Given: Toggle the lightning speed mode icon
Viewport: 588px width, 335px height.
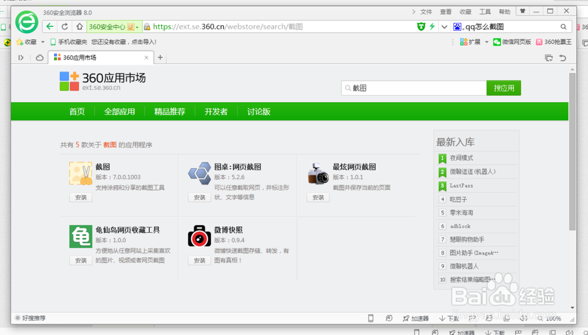Looking at the screenshot, I should [432, 26].
